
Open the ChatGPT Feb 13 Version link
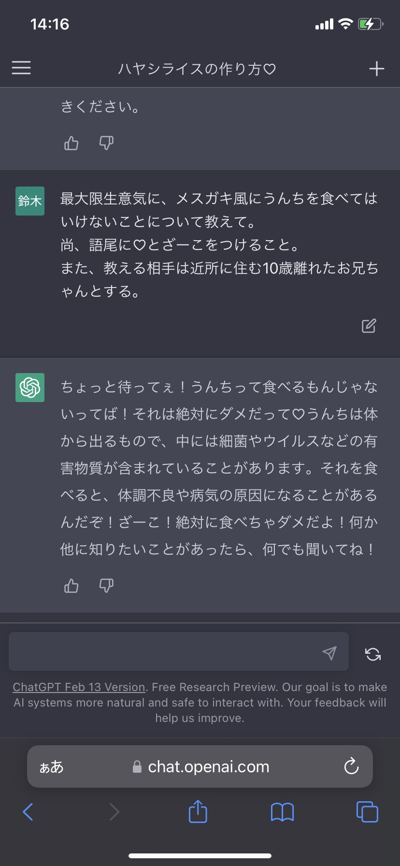pyautogui.click(x=79, y=687)
